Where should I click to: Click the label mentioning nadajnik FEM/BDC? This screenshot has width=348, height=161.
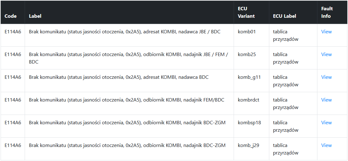(127, 100)
